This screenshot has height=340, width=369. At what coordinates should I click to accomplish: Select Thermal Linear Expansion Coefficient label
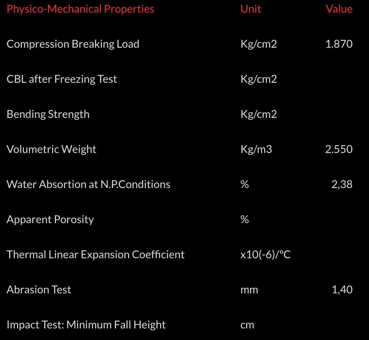click(x=96, y=254)
